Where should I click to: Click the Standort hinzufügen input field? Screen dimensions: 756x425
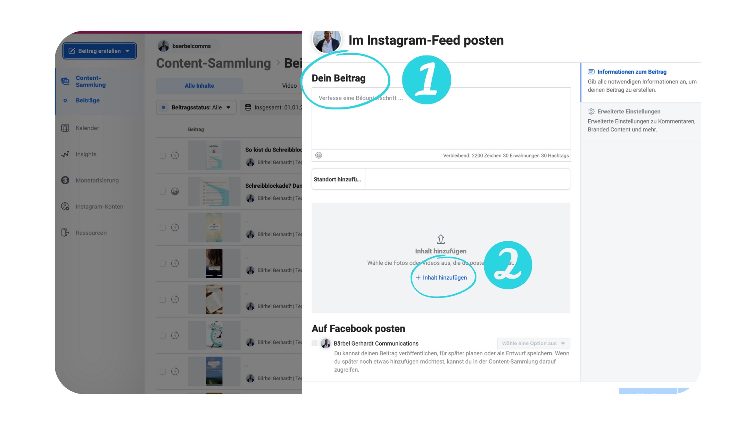[440, 179]
